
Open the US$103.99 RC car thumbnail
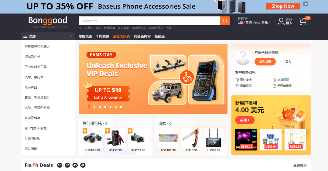pyautogui.click(x=92, y=138)
